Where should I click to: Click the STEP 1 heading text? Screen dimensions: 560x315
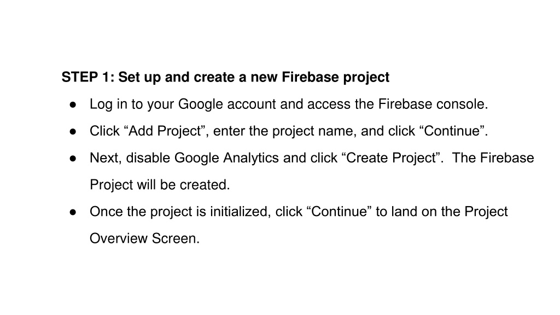(x=225, y=78)
